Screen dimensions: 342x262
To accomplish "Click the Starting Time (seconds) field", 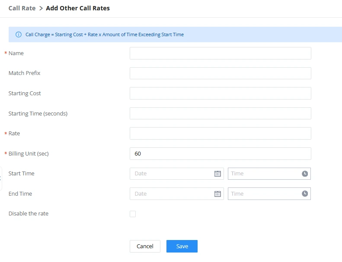I will click(x=221, y=113).
